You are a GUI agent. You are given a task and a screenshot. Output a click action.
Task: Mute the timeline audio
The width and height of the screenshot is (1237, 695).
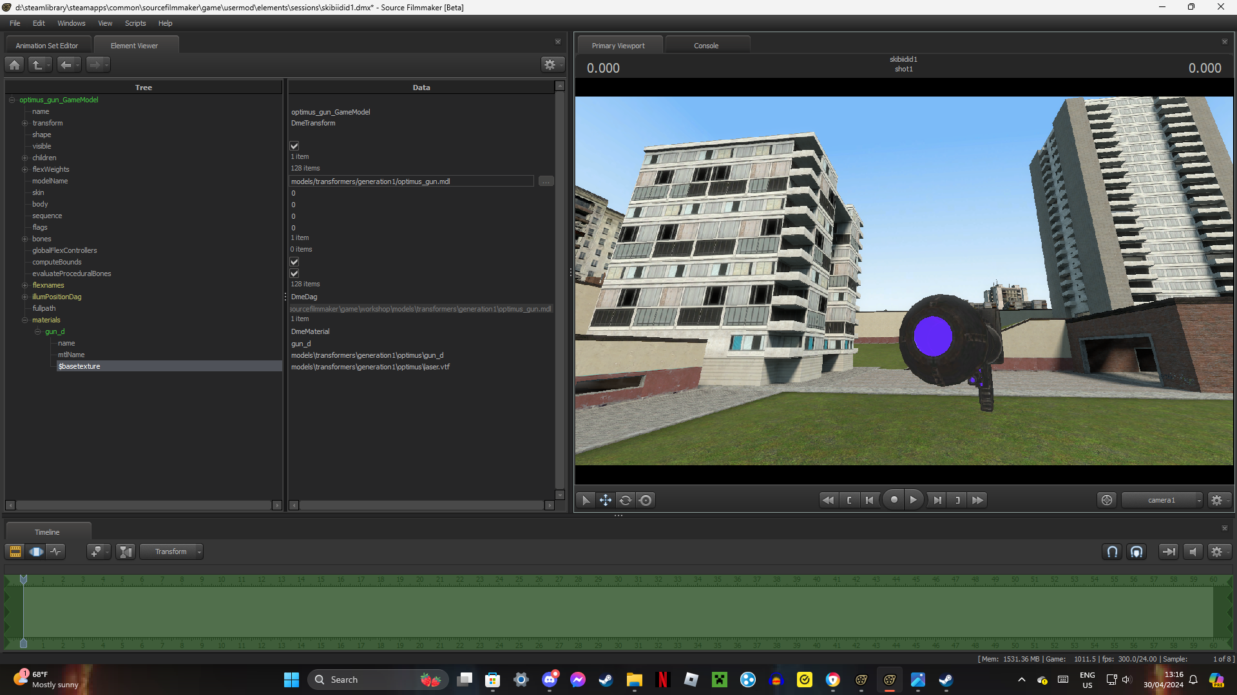(1193, 551)
